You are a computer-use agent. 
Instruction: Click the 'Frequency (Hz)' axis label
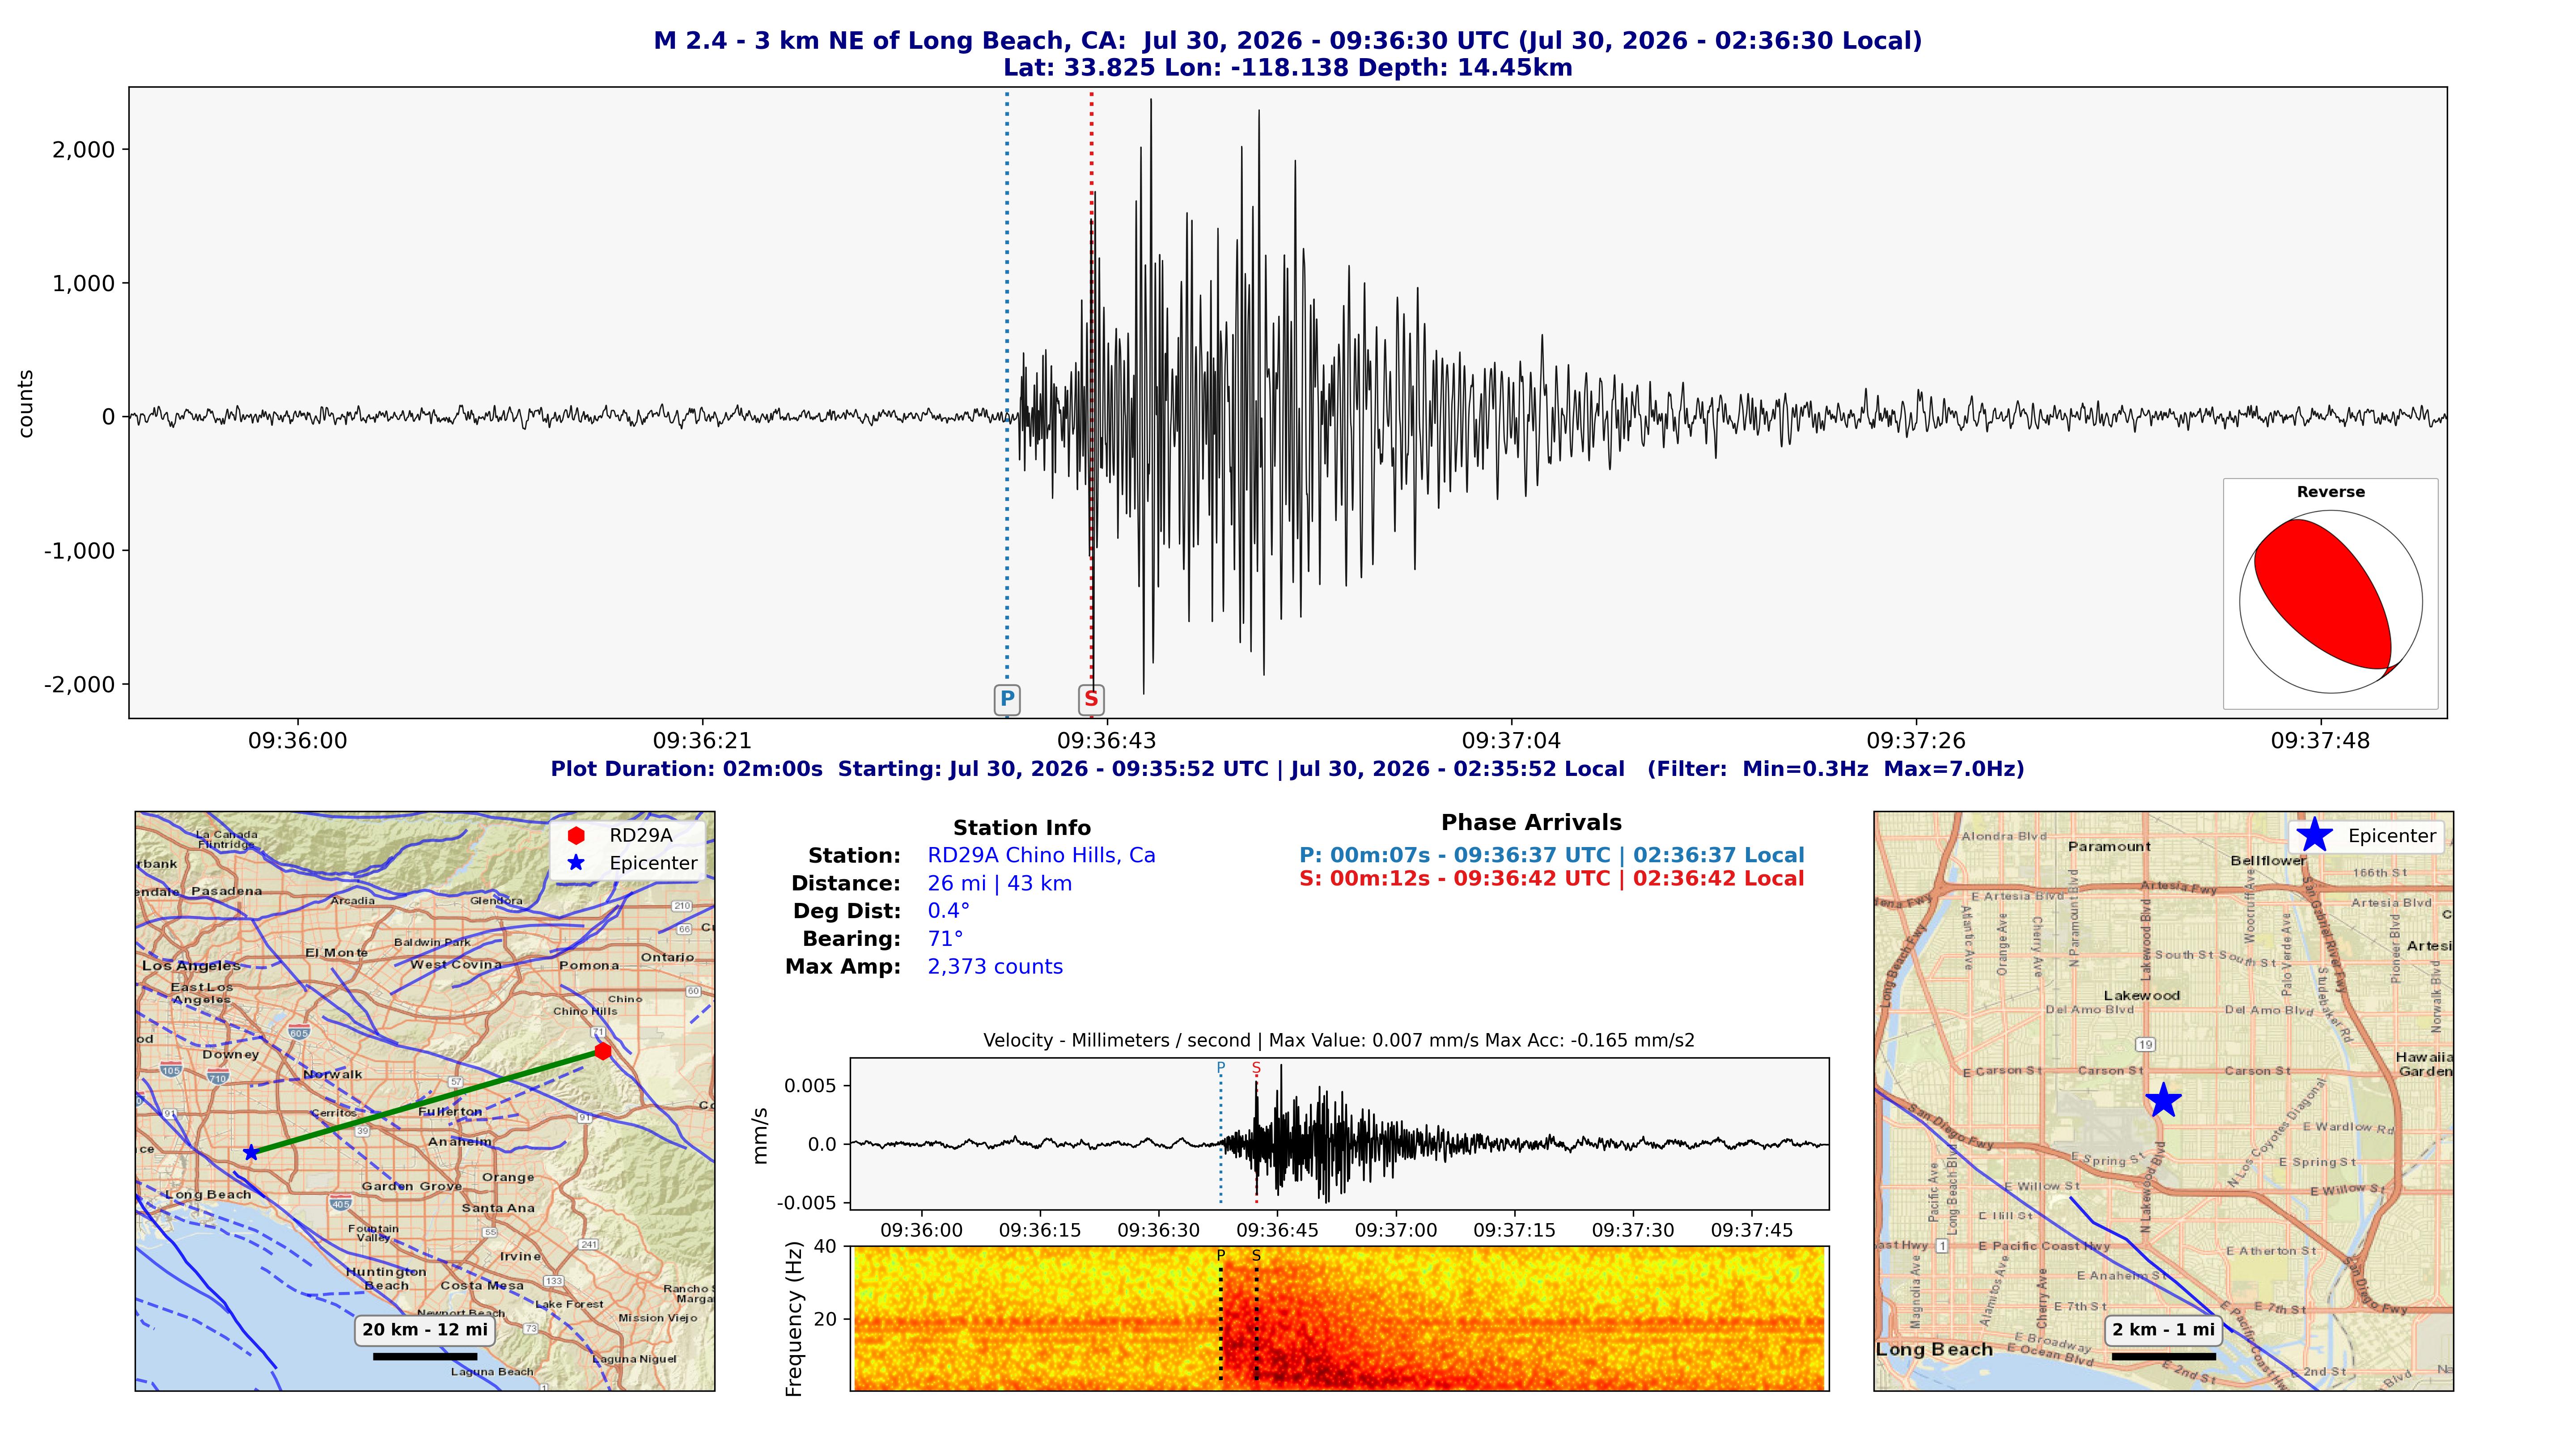pyautogui.click(x=795, y=1319)
